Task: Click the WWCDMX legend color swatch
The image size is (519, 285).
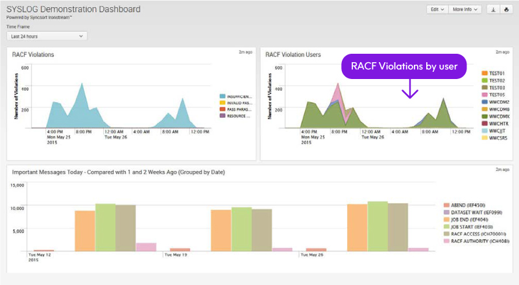Action: [x=485, y=117]
